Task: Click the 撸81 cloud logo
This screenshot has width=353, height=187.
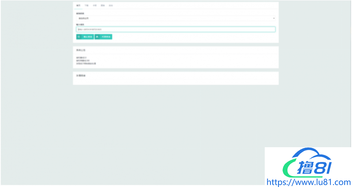Action: [x=308, y=164]
